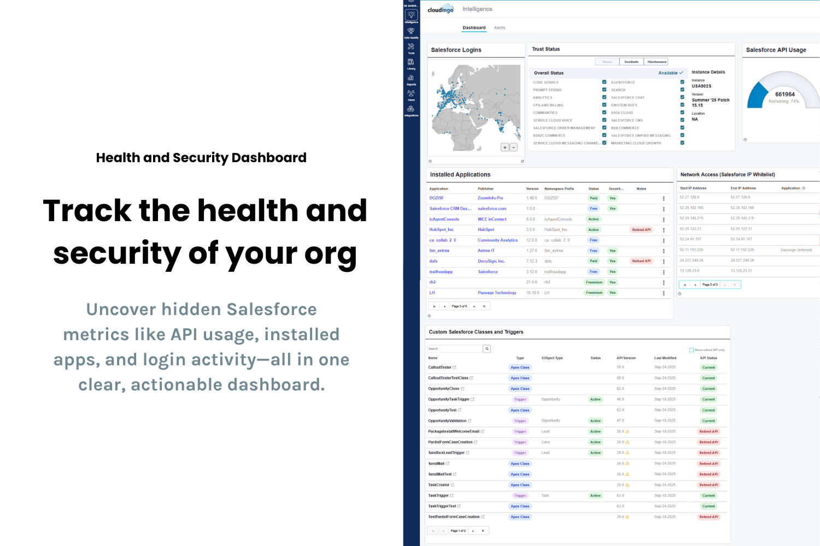
Task: Open the trailheadapp application link
Action: (441, 272)
